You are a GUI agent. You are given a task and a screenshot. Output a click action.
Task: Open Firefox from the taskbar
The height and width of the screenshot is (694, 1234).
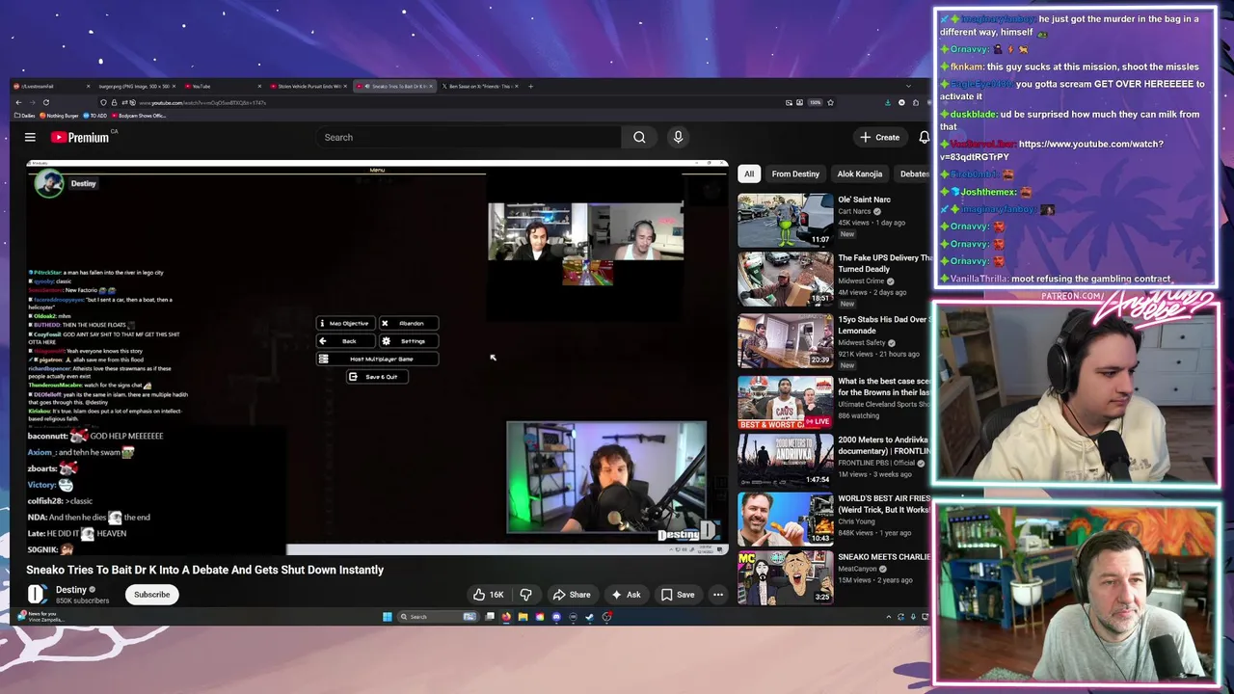[x=506, y=617]
